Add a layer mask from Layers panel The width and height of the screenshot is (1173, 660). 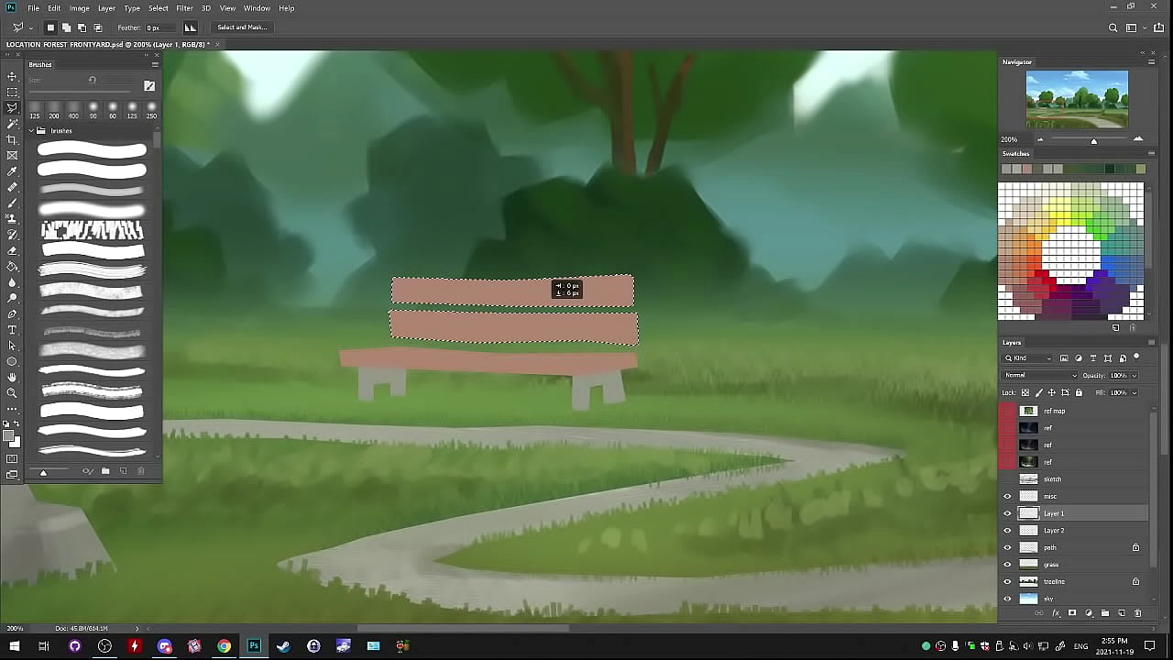point(1072,613)
